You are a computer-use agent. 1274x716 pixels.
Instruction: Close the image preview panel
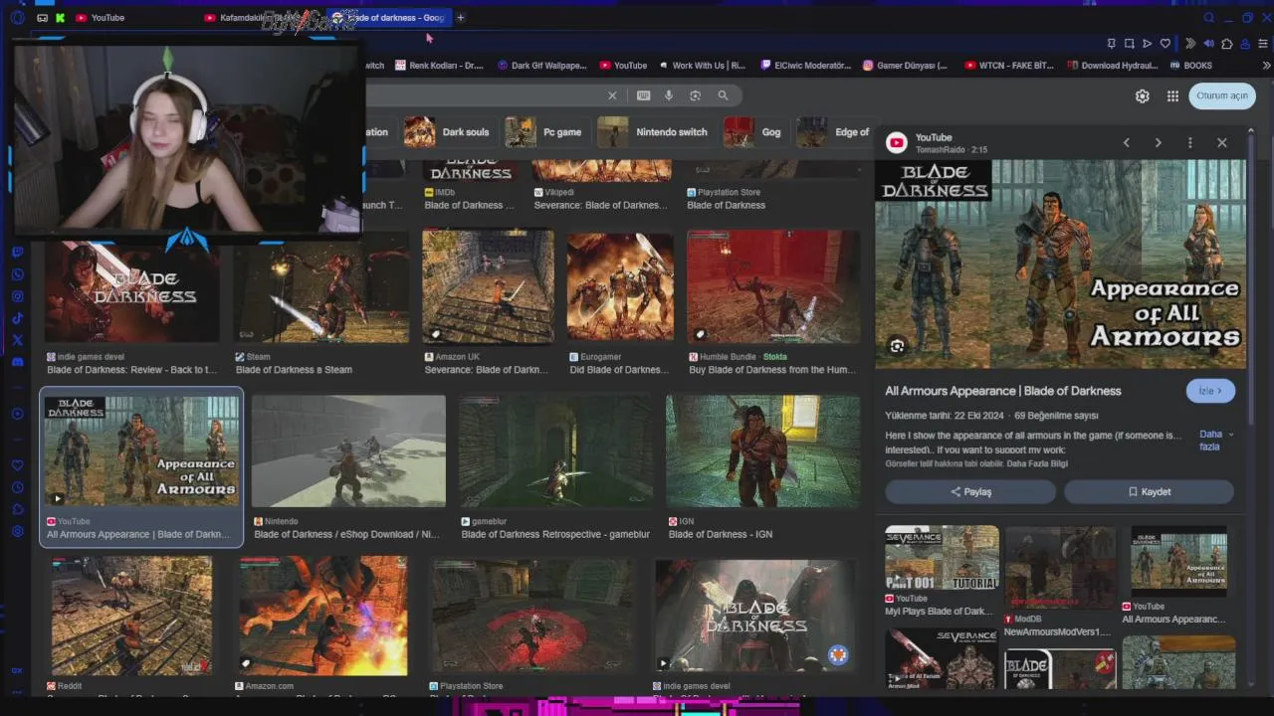coord(1222,143)
